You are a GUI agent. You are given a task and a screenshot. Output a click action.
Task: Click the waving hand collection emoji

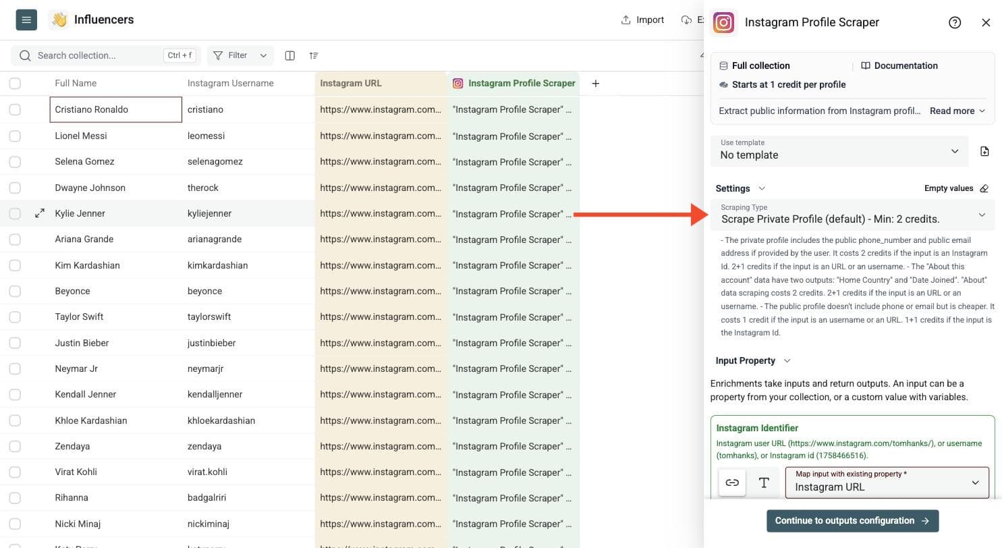tap(59, 20)
